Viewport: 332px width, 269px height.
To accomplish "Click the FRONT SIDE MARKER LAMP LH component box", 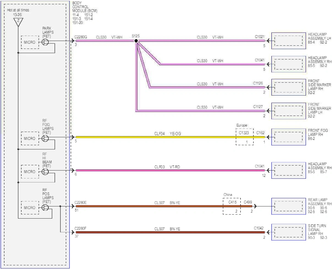I will 289,111.
